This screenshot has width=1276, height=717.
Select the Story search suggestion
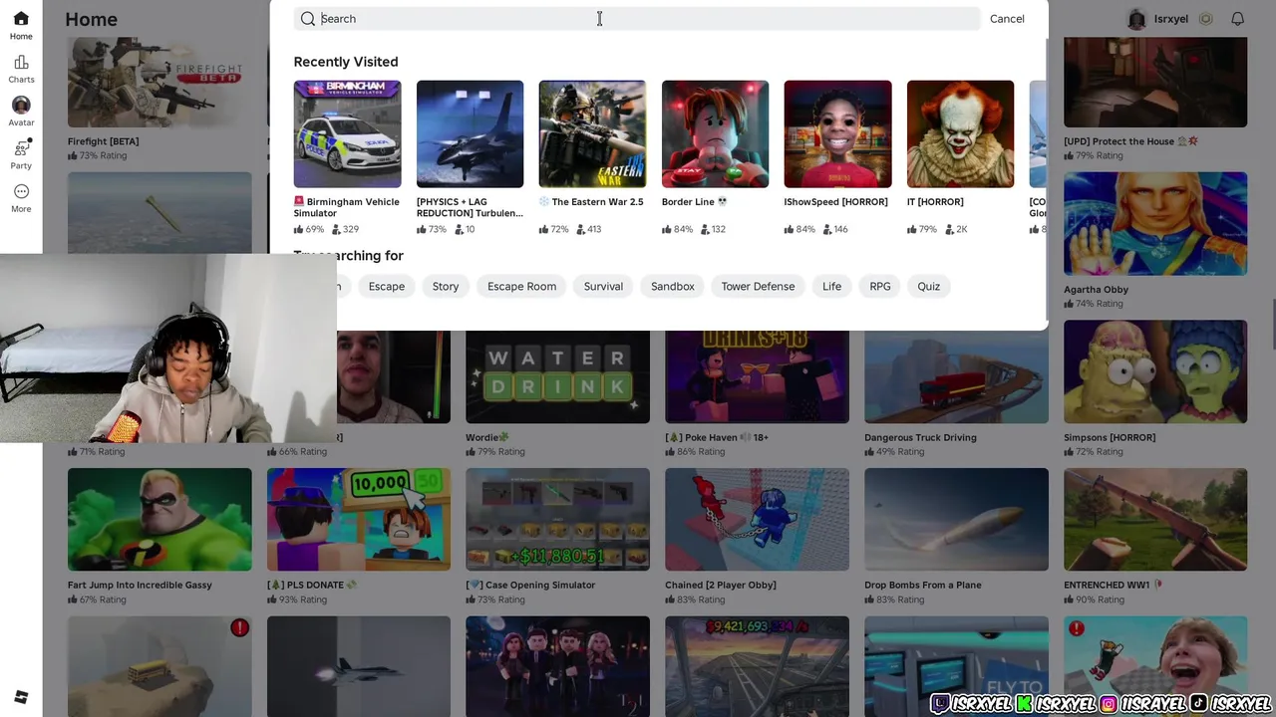(446, 286)
